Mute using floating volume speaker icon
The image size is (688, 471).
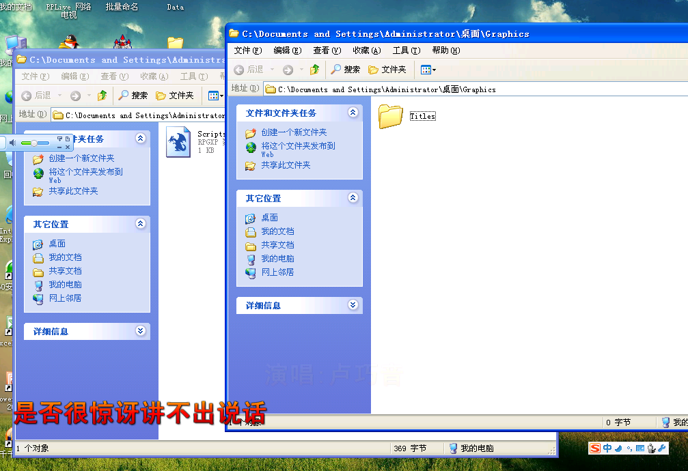coord(13,143)
